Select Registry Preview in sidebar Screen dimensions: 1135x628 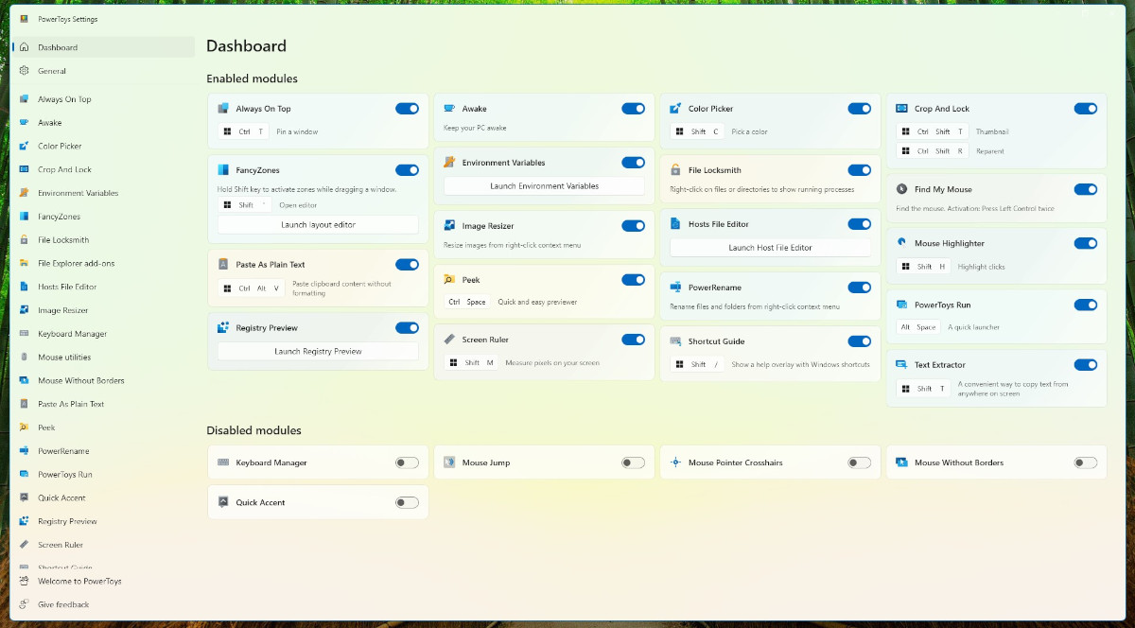[103, 521]
